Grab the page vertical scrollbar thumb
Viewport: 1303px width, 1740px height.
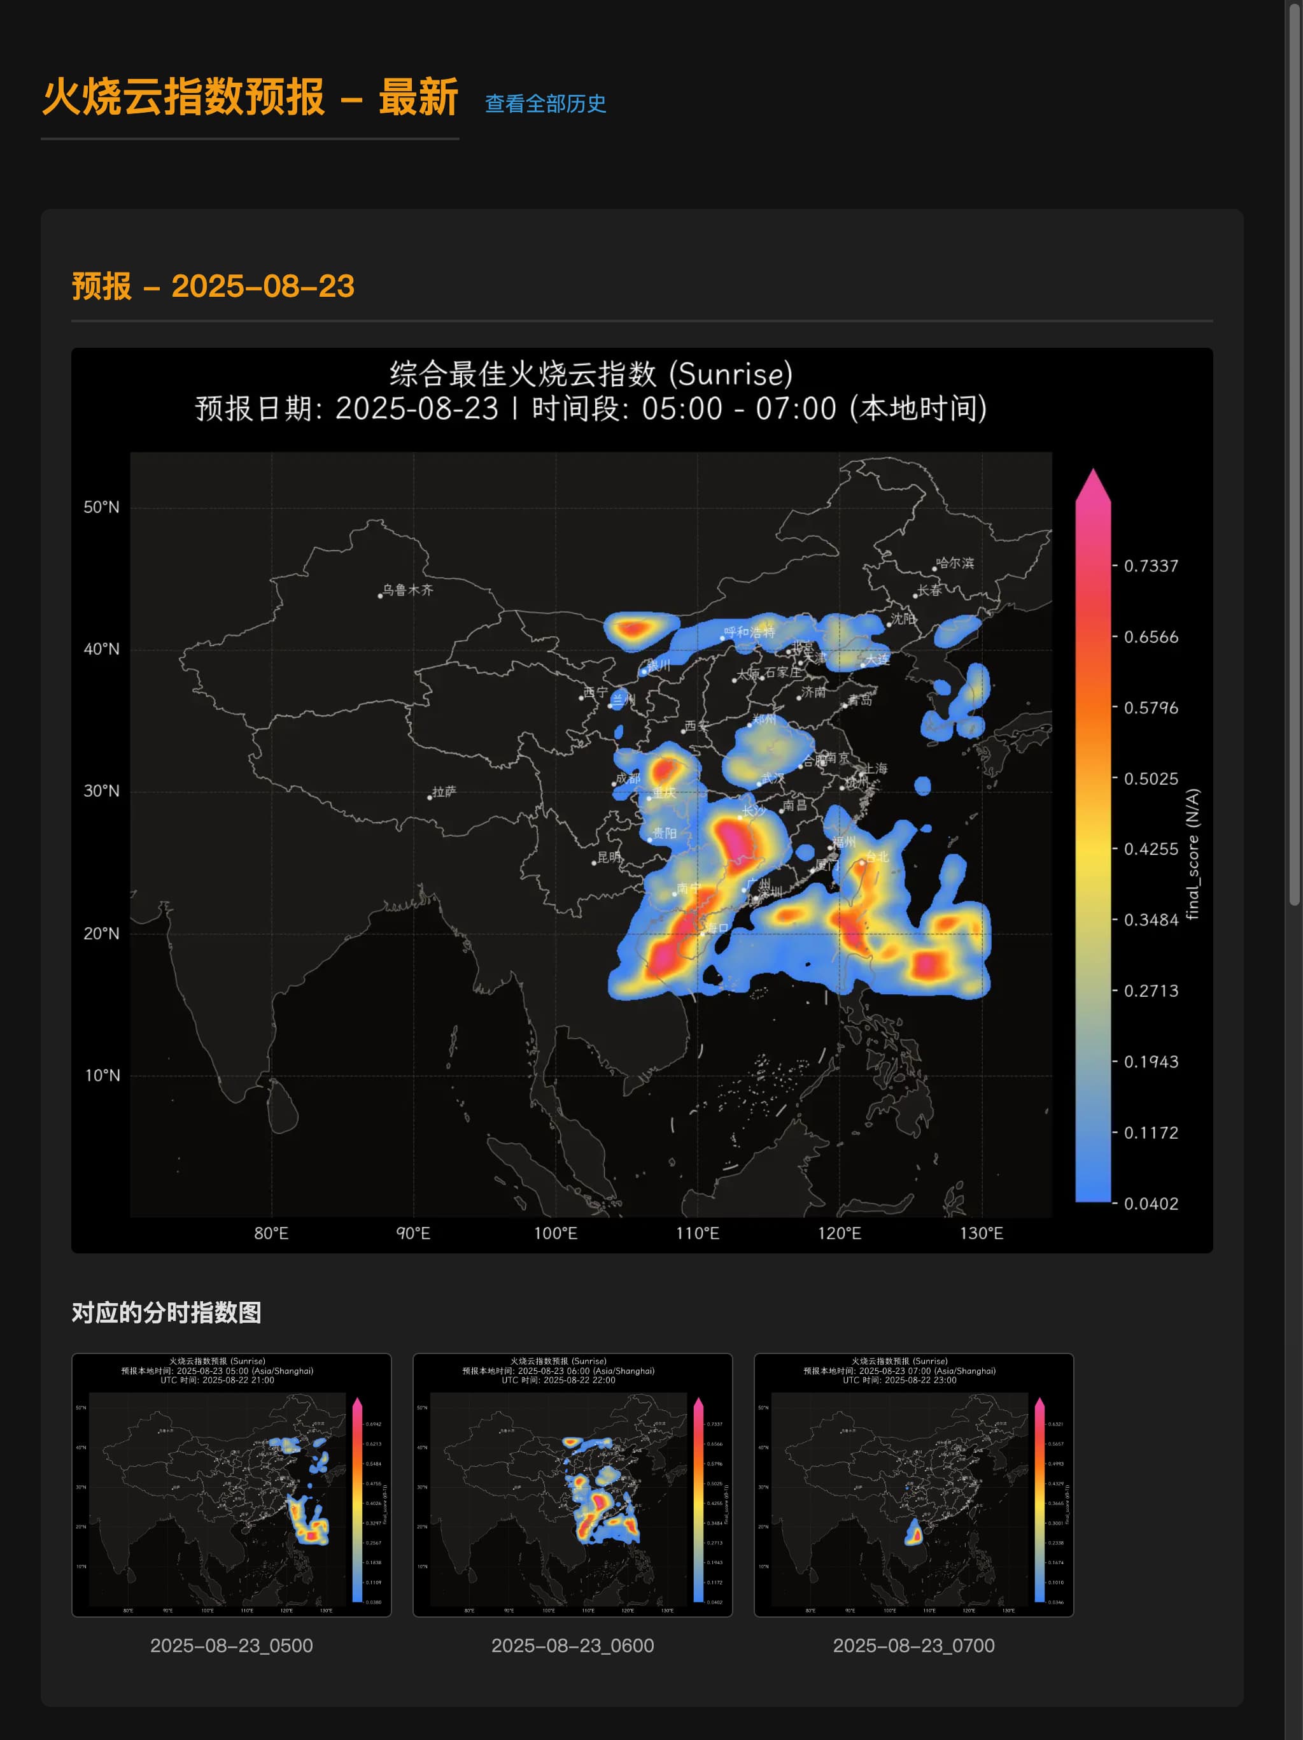[x=1293, y=456]
